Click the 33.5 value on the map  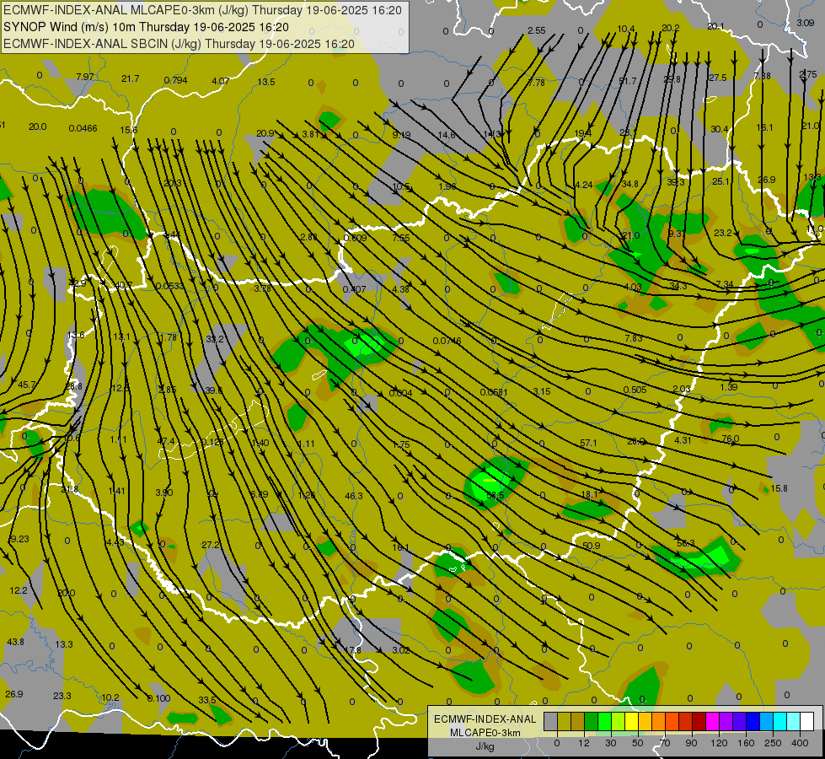point(206,700)
